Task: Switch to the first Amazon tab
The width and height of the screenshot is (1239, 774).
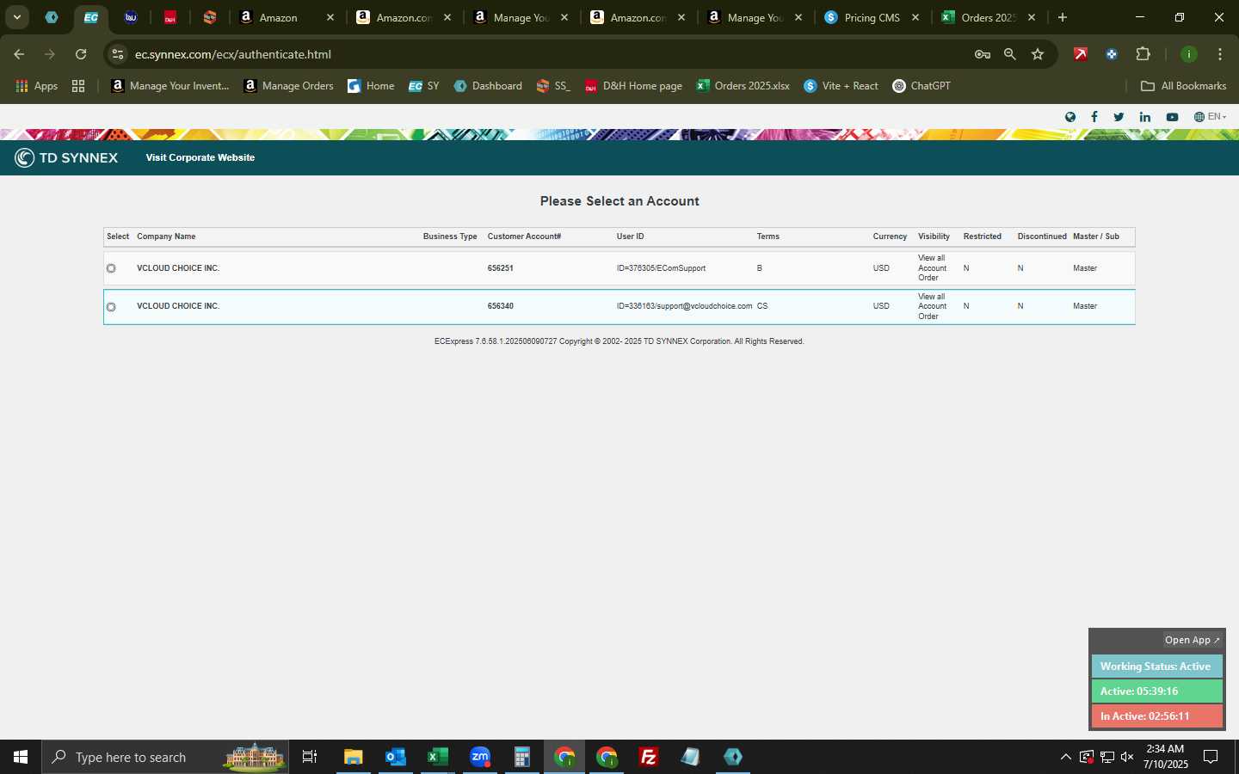Action: tap(287, 17)
